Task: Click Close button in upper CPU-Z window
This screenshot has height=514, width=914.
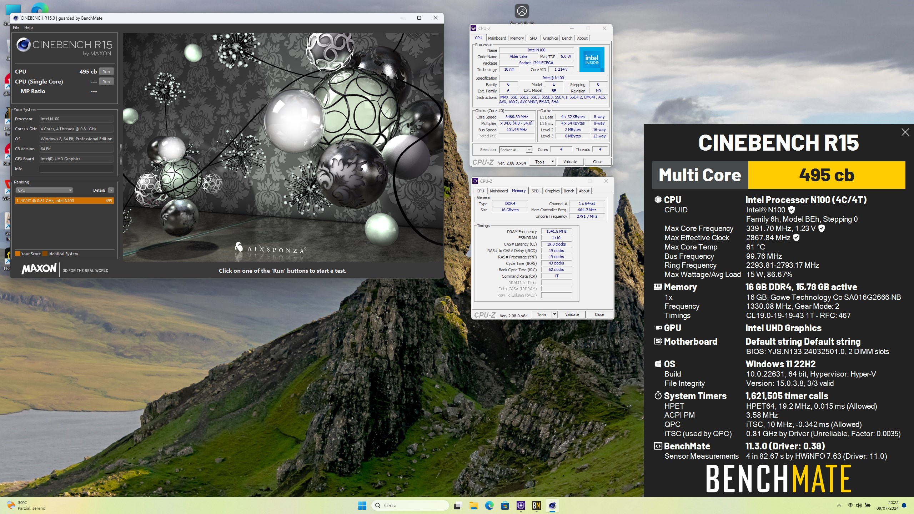Action: tap(598, 162)
